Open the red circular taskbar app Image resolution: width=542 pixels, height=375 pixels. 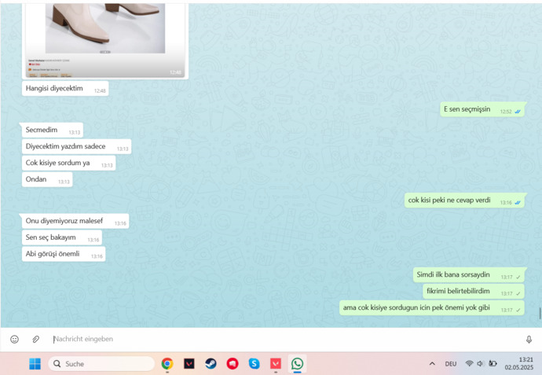tap(233, 363)
